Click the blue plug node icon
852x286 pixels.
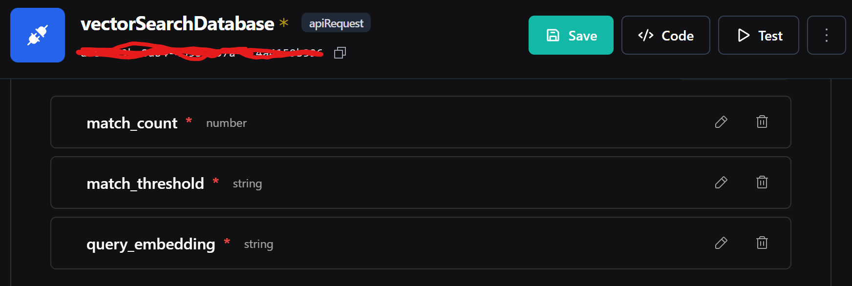tap(37, 35)
